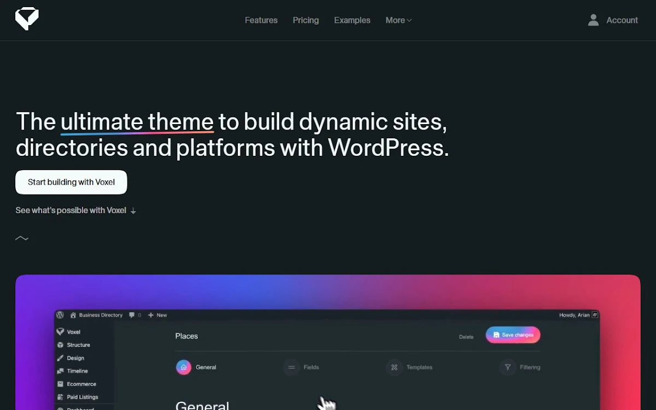Viewport: 656px width, 410px height.
Task: Click Start building with Voxel button
Action: click(x=71, y=182)
